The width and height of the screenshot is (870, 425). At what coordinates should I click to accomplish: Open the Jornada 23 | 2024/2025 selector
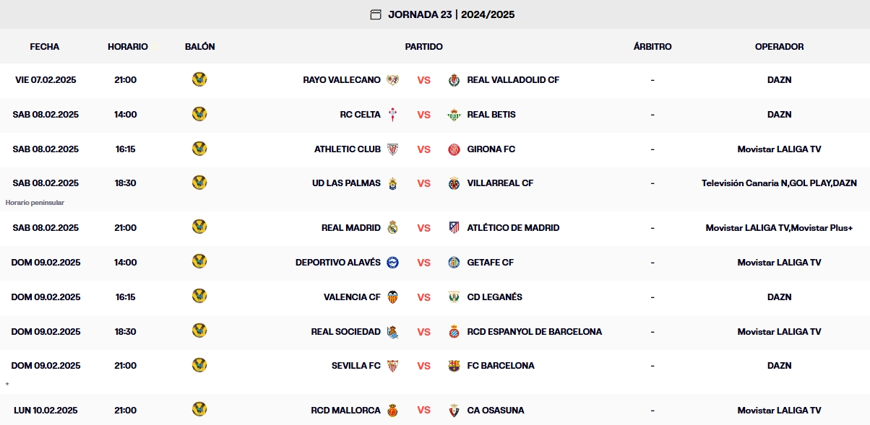click(x=451, y=14)
